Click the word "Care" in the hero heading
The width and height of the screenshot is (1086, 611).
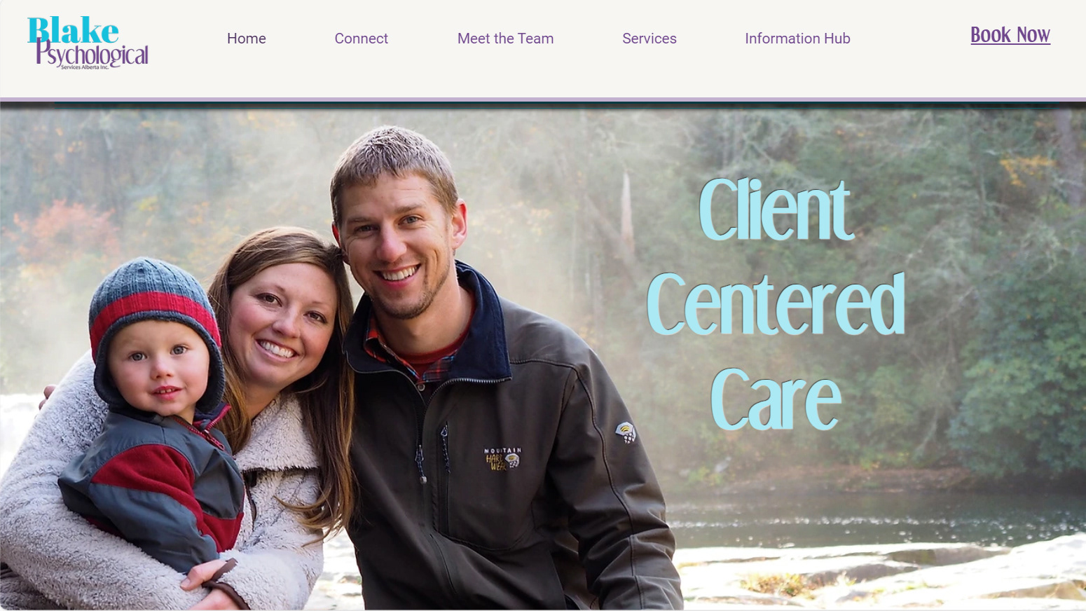(x=776, y=399)
